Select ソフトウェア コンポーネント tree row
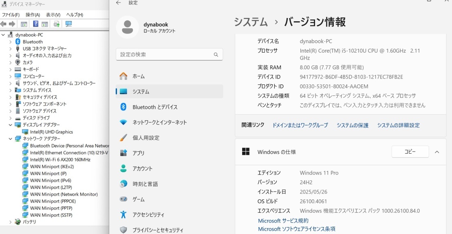Image resolution: width=452 pixels, height=234 pixels. [44, 104]
